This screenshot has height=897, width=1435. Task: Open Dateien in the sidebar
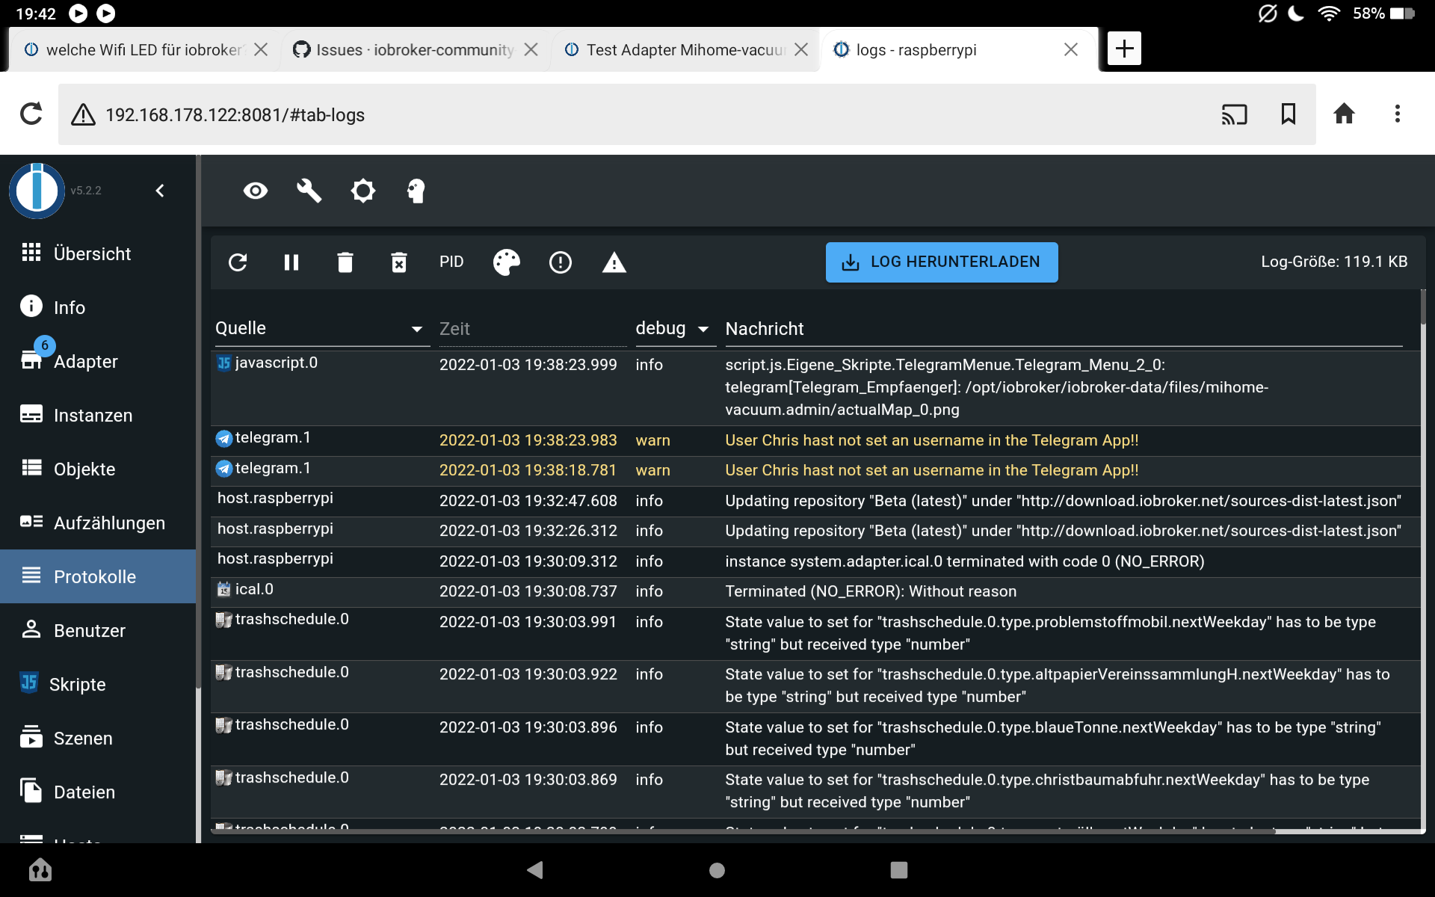click(98, 792)
